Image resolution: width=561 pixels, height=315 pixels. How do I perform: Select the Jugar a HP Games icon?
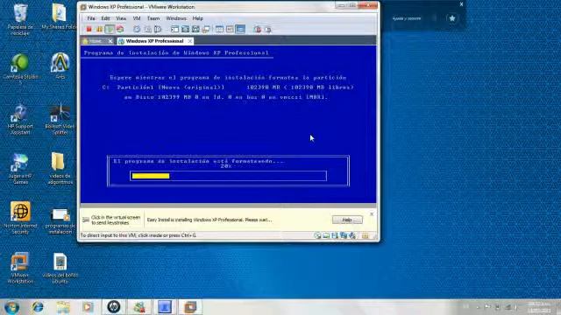[20, 169]
